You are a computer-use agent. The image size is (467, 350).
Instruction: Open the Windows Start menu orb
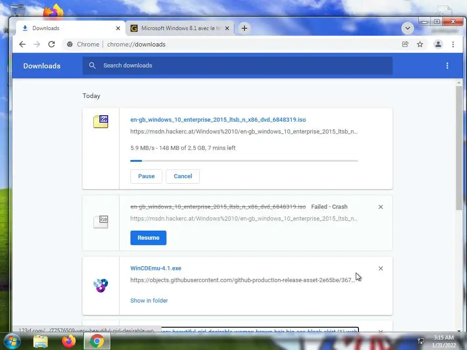pyautogui.click(x=12, y=341)
